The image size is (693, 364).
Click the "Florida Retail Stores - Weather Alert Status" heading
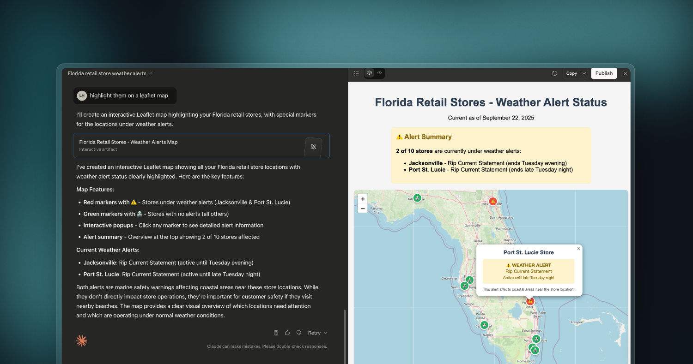491,102
